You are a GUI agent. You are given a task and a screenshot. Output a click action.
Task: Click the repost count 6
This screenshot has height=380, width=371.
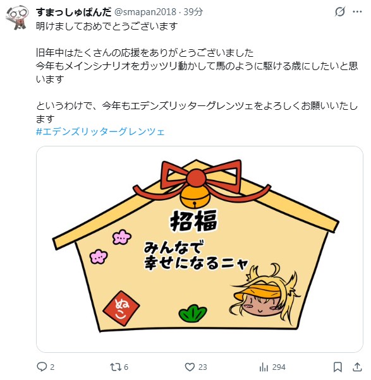pos(126,367)
